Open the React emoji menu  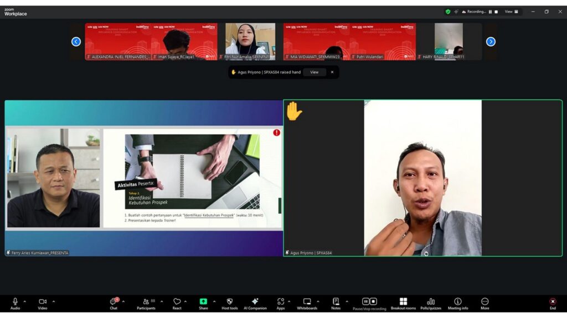[x=177, y=304]
